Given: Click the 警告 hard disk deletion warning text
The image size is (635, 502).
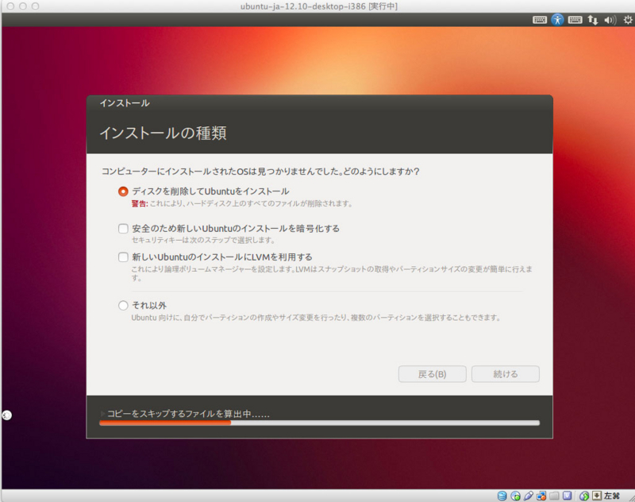Looking at the screenshot, I should click(x=242, y=203).
